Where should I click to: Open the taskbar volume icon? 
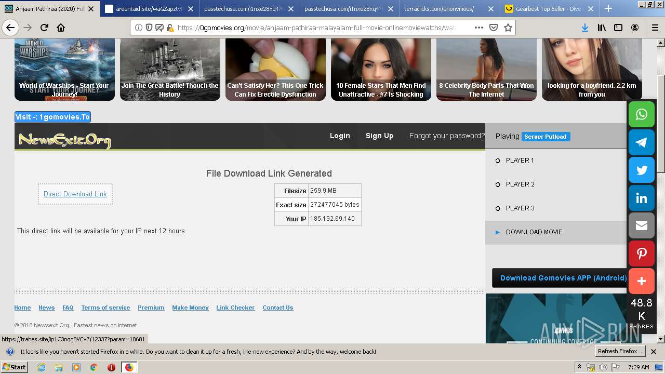pyautogui.click(x=603, y=367)
